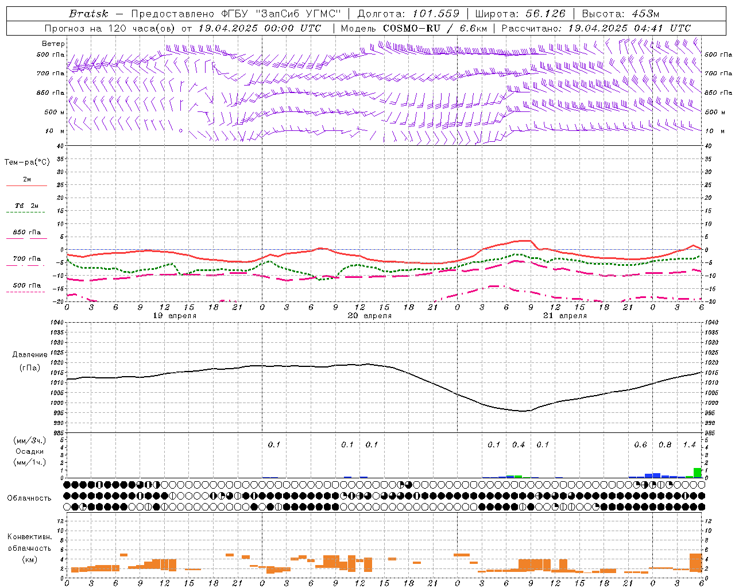Click the "Осадки" precipitation label
This screenshot has width=735, height=588.
29,451
